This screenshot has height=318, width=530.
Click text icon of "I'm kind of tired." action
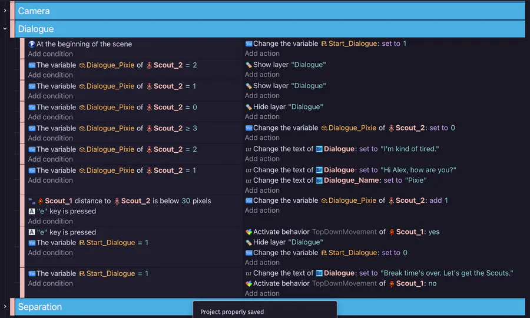tap(249, 149)
